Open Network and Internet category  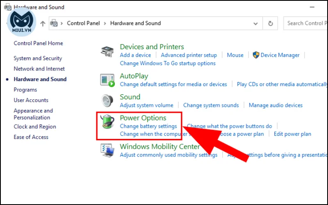[39, 68]
